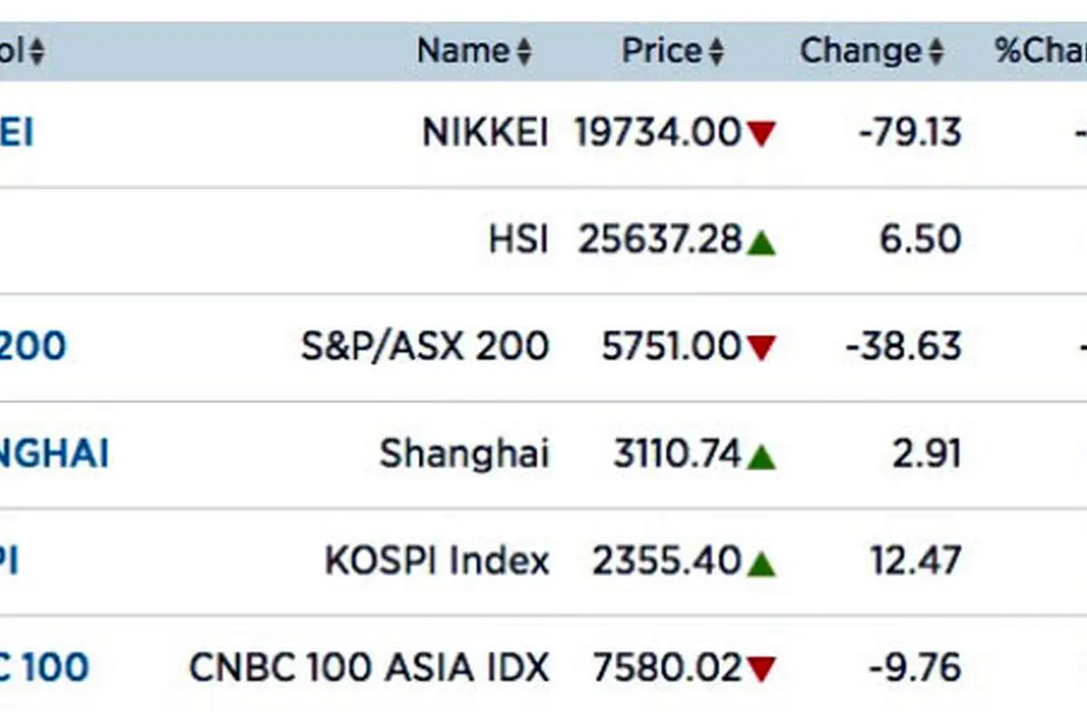Click red down arrow beside CNBC 100 price
Image resolution: width=1087 pixels, height=724 pixels.
coord(761,670)
